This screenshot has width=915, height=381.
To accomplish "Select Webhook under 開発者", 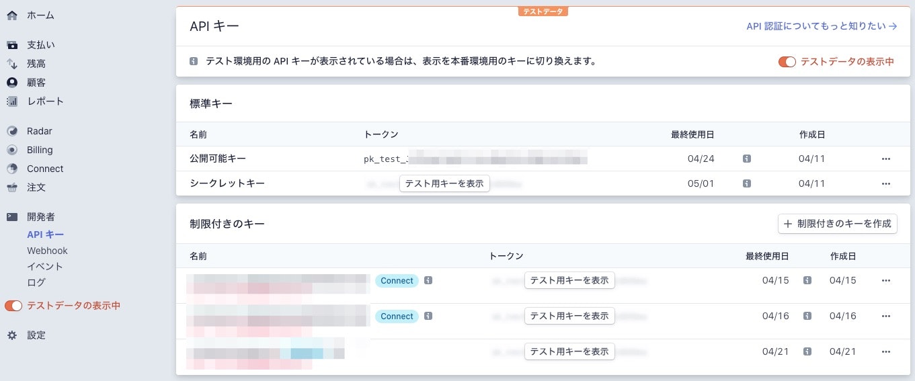I will [47, 251].
